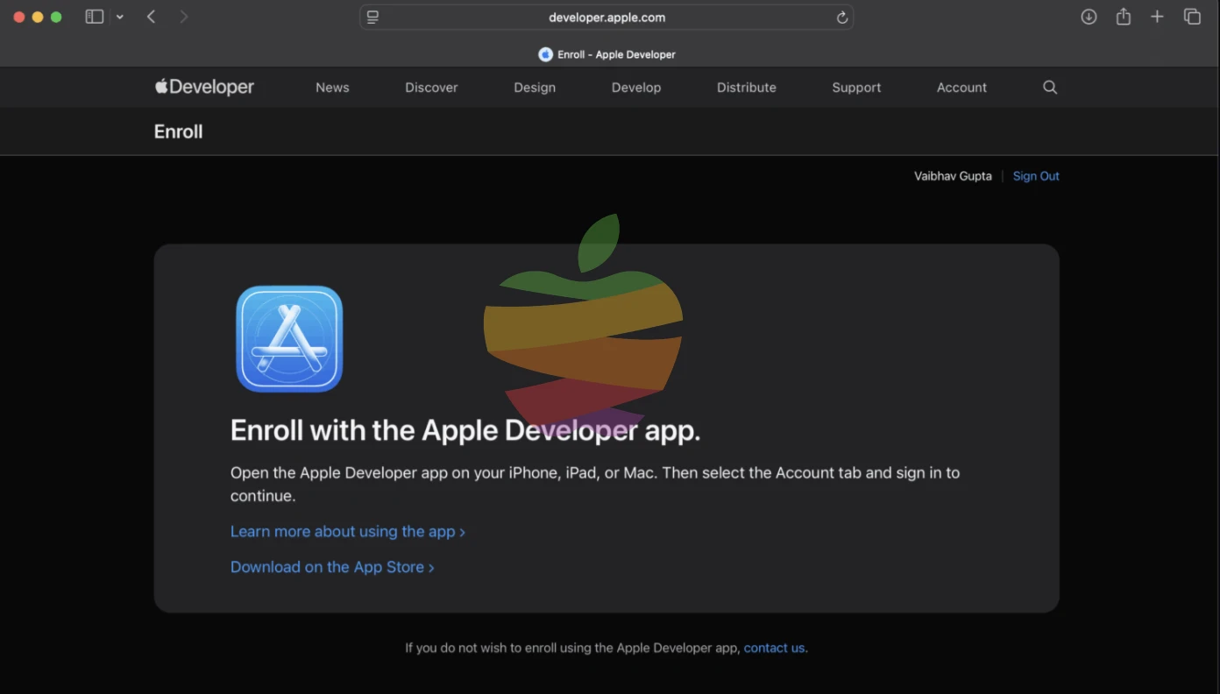1220x694 pixels.
Task: Click the Sign Out link
Action: point(1036,176)
